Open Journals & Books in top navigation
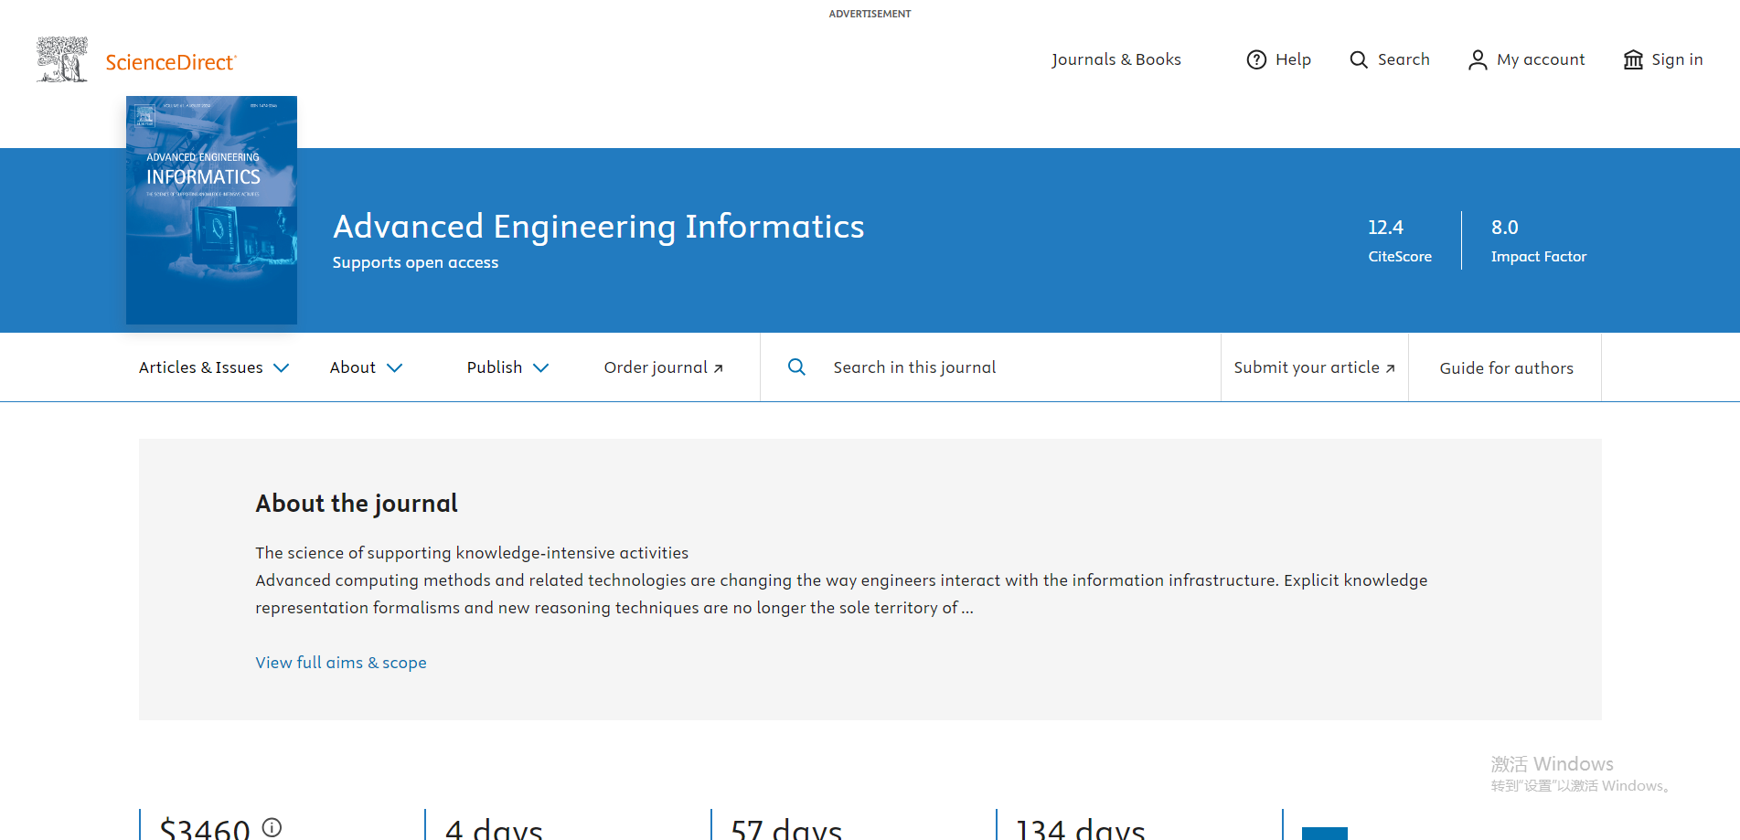The width and height of the screenshot is (1740, 840). pos(1116,59)
